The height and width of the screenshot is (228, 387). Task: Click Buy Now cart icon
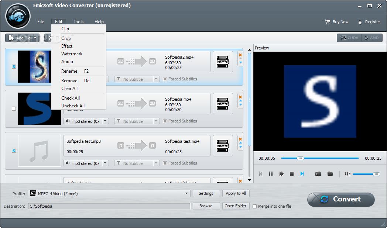[327, 22]
